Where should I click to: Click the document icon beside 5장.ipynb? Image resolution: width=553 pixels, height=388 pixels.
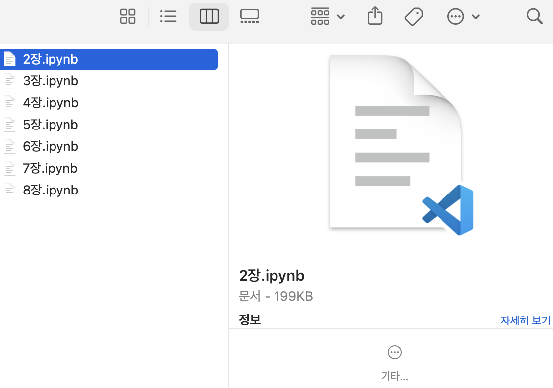pyautogui.click(x=10, y=125)
